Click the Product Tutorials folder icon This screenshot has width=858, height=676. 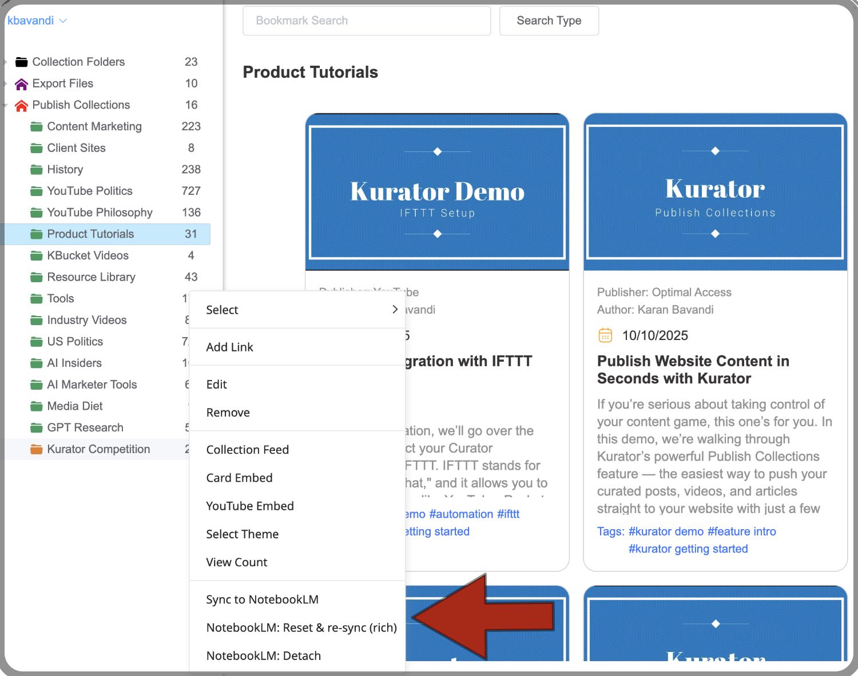(x=37, y=234)
